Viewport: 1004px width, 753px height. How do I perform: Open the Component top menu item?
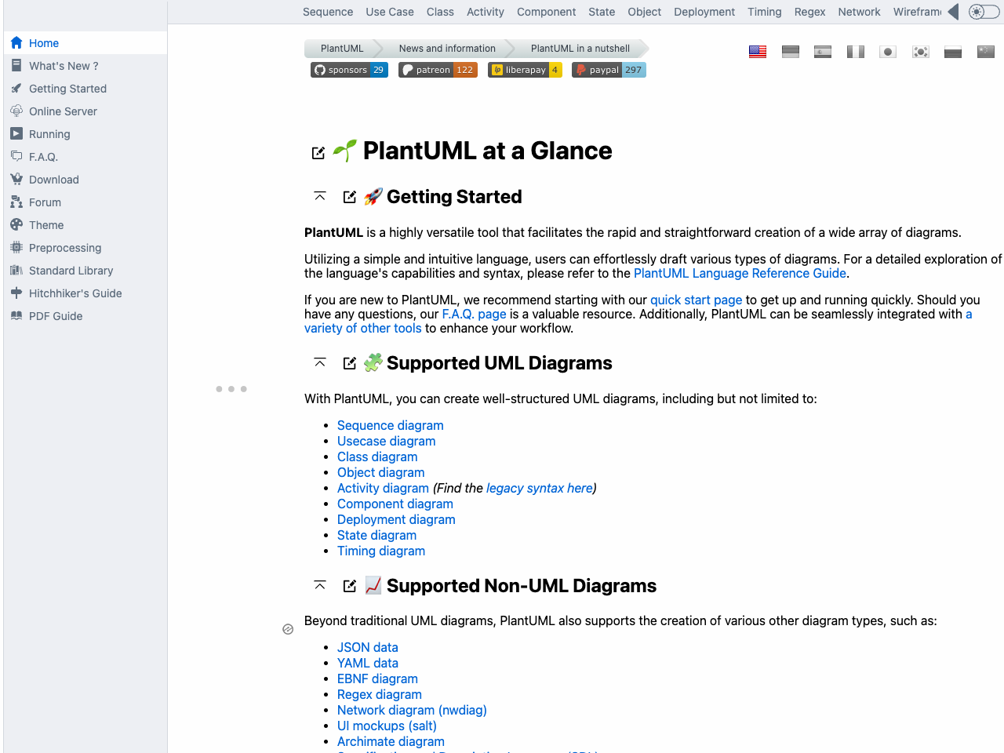[547, 12]
